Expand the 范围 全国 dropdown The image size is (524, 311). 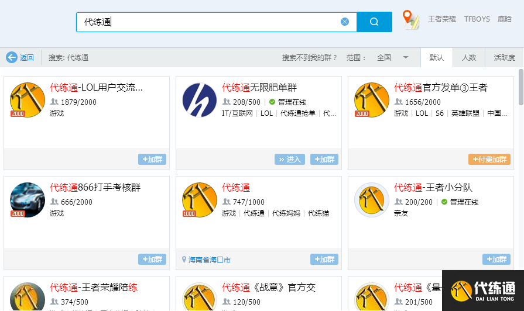[405, 57]
